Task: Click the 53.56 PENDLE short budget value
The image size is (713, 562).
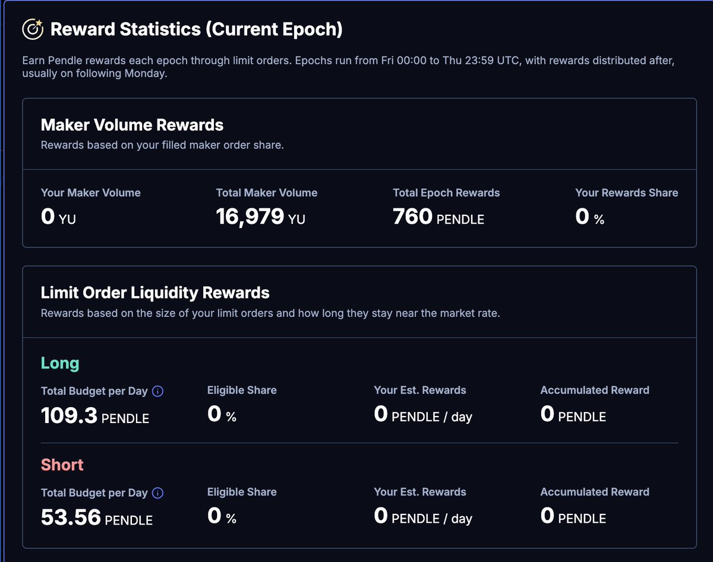Action: (97, 517)
